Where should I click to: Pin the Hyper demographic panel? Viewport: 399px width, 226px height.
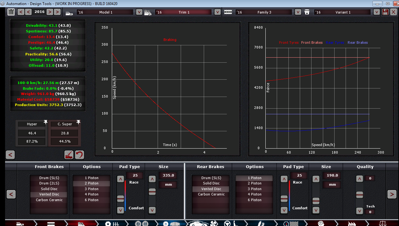tap(45, 122)
